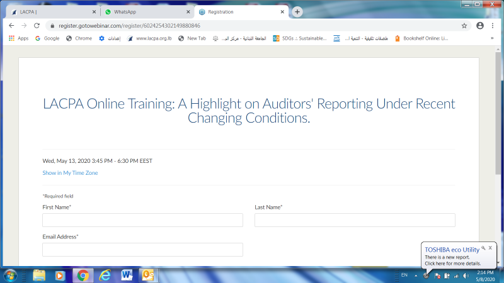Click the address bar URL
Screen dimensions: 504x283
(129, 26)
